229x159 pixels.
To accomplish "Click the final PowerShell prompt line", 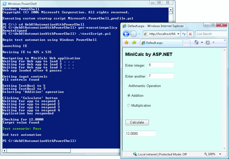I will tap(39, 141).
